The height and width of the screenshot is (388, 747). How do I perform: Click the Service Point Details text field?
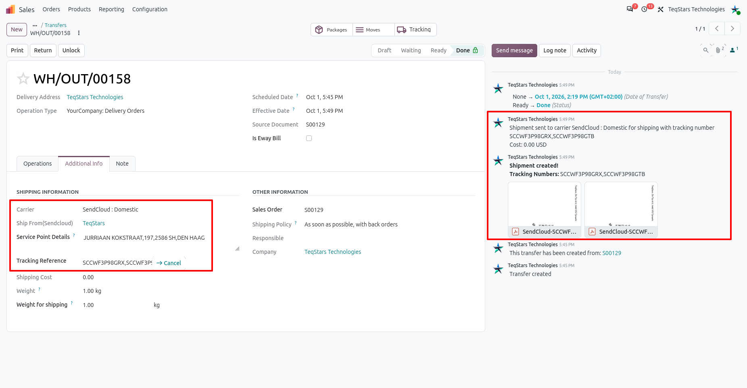[161, 242]
